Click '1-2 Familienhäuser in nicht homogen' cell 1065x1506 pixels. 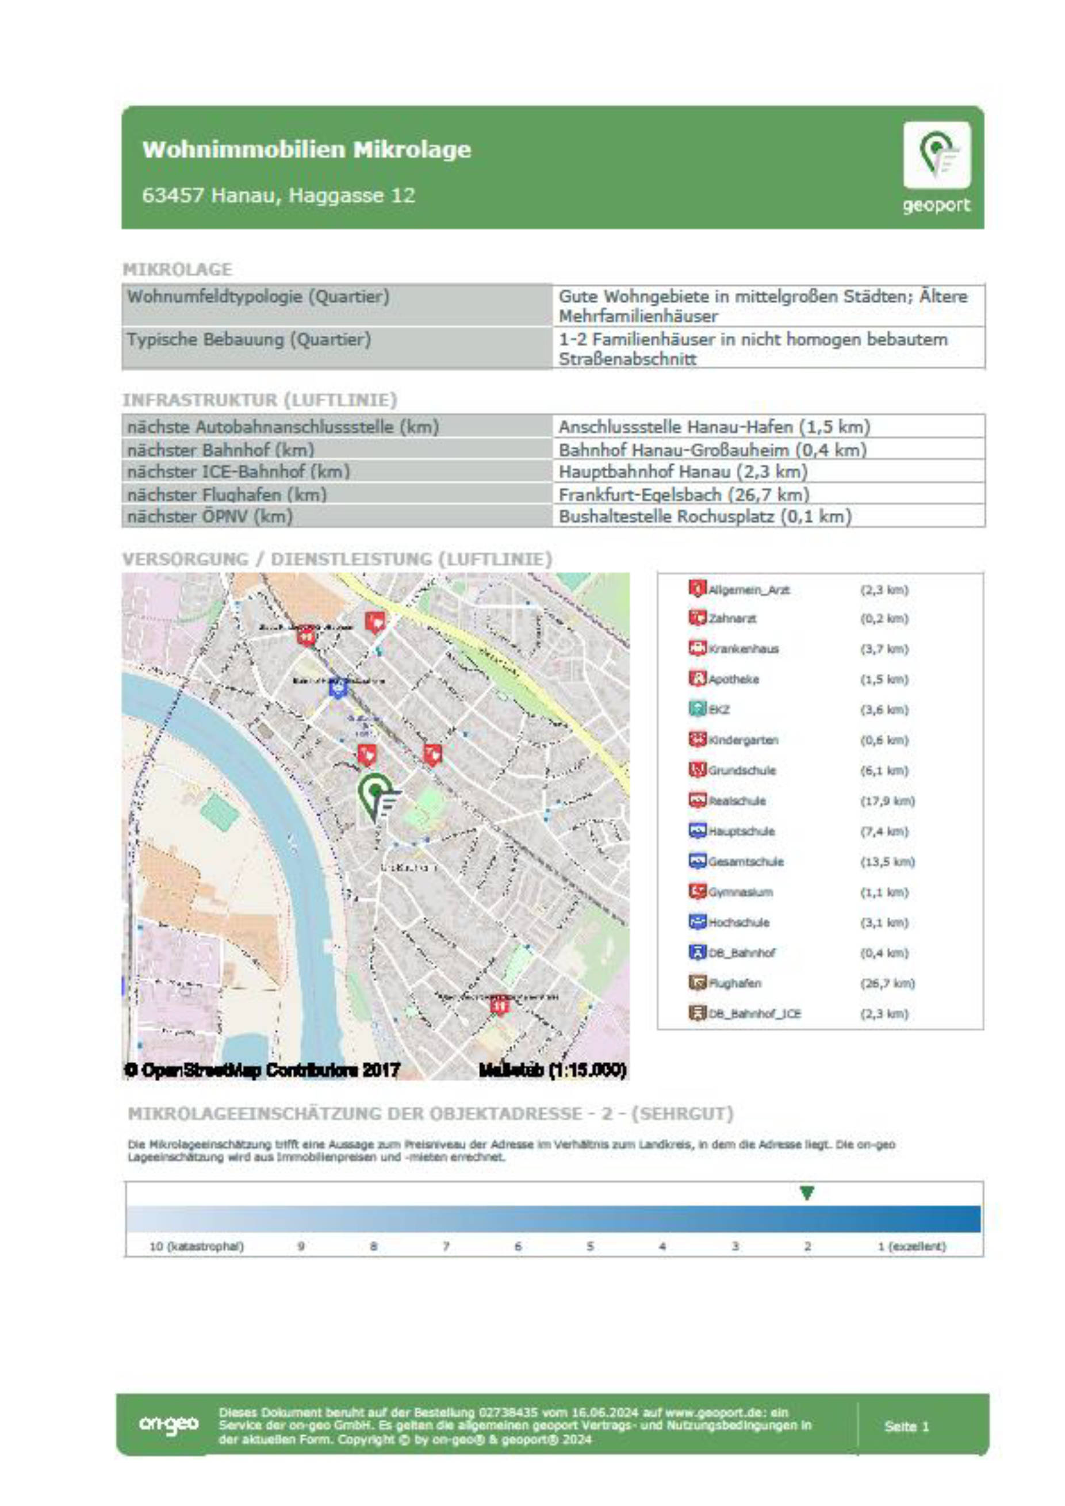(x=769, y=348)
